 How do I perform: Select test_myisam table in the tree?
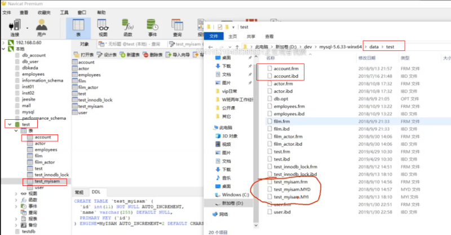pyautogui.click(x=47, y=181)
